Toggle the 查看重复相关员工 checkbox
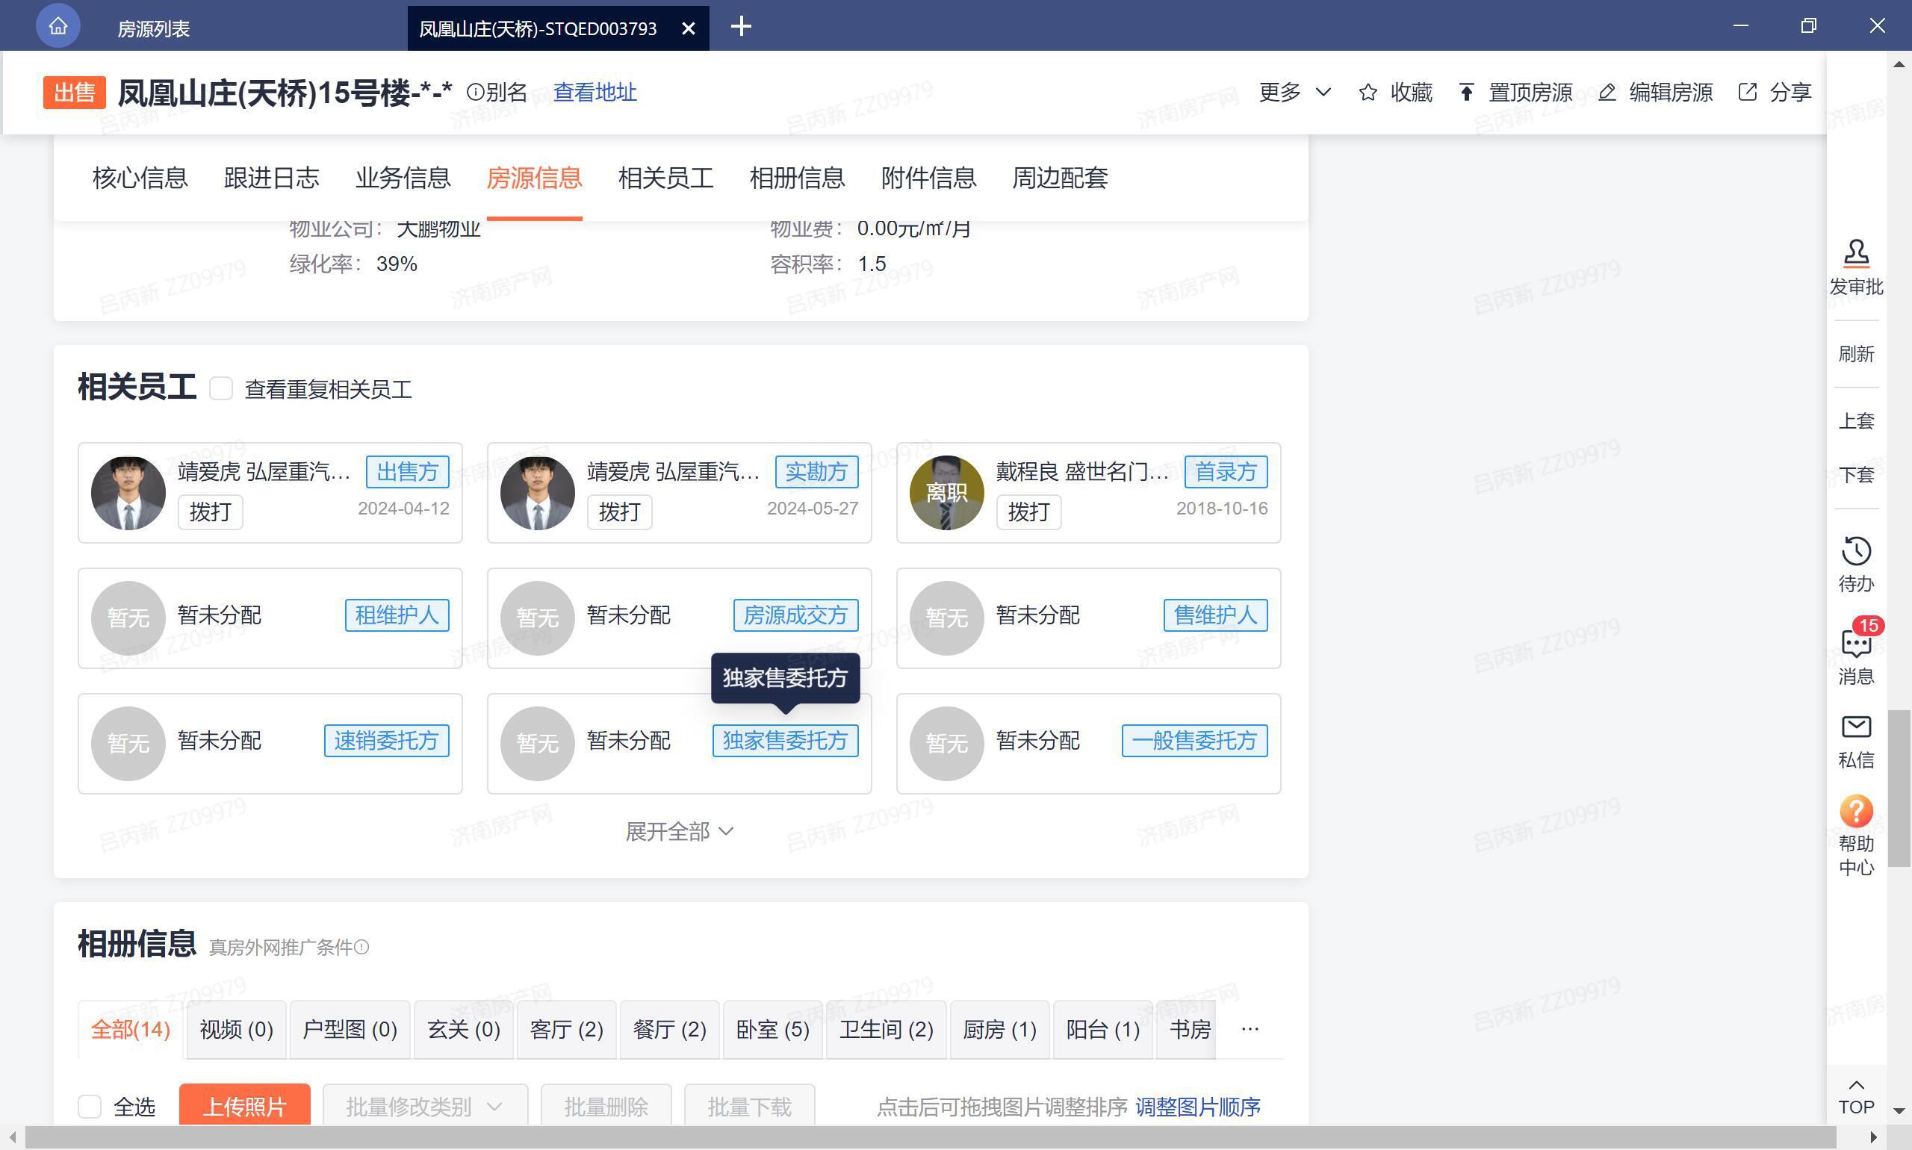The width and height of the screenshot is (1912, 1150). pyautogui.click(x=221, y=388)
